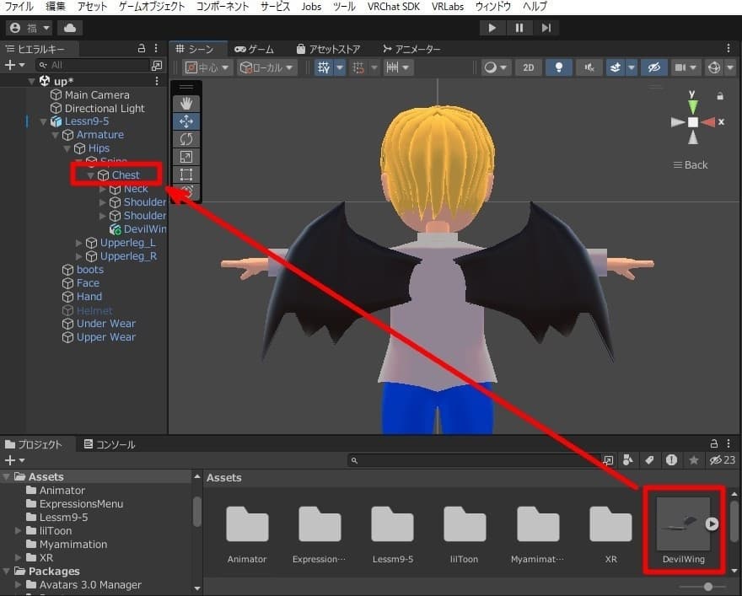Click the asset icon size slider

[x=707, y=586]
